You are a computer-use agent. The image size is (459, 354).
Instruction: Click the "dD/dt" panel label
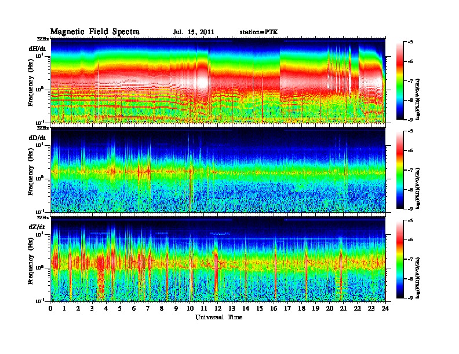click(x=37, y=138)
